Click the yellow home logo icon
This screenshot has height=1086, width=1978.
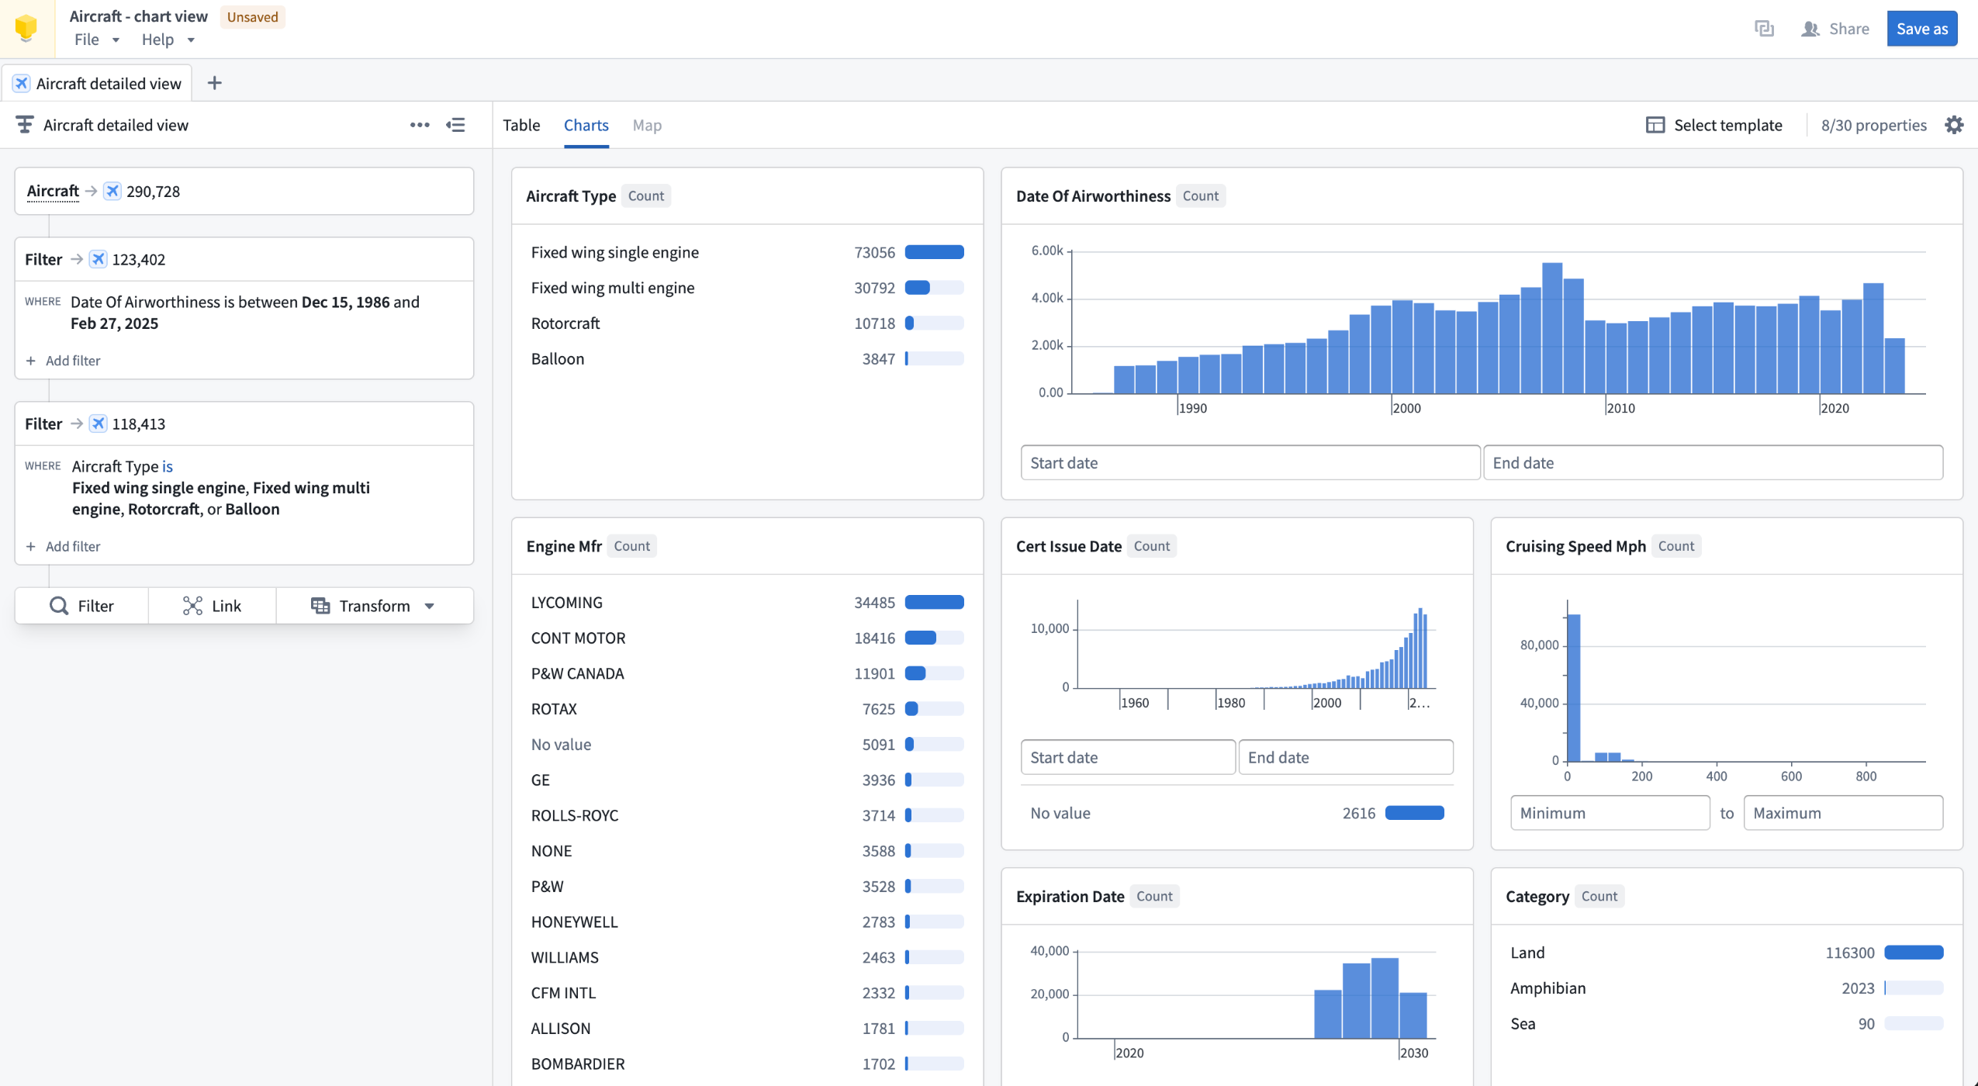(26, 28)
